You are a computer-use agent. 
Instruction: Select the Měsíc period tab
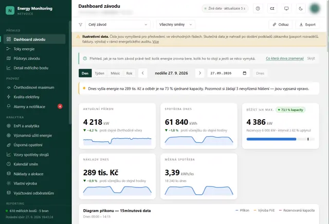(x=115, y=73)
